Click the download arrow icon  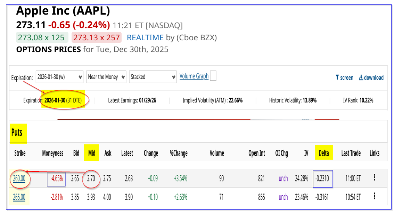[x=361, y=77]
